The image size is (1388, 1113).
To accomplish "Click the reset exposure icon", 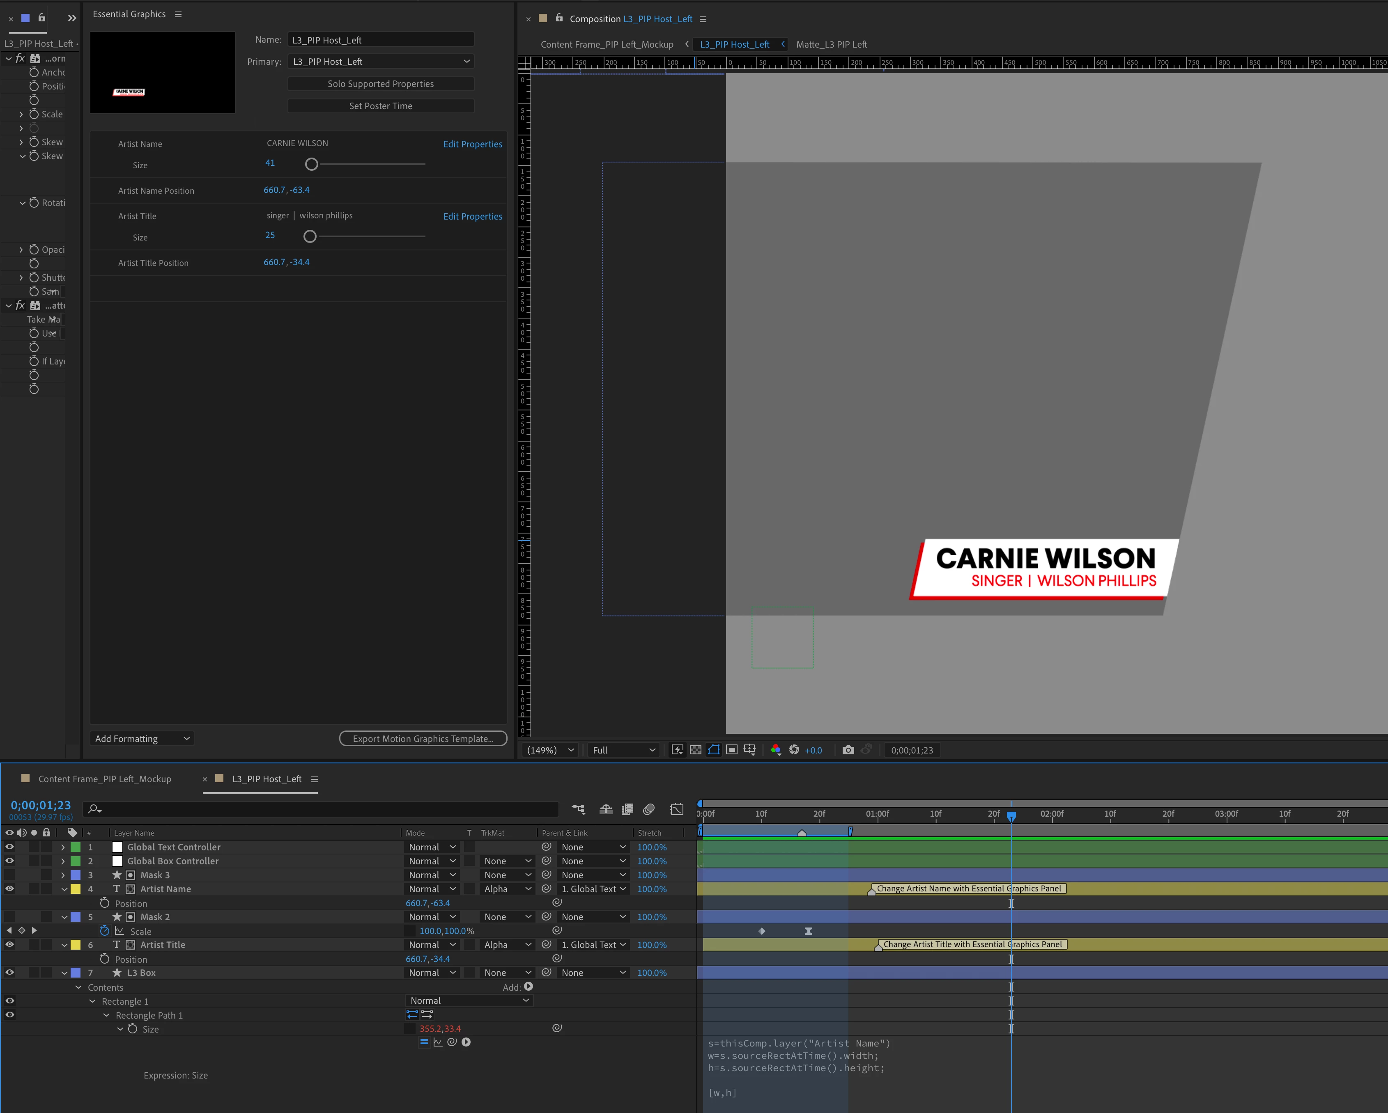I will [x=794, y=750].
